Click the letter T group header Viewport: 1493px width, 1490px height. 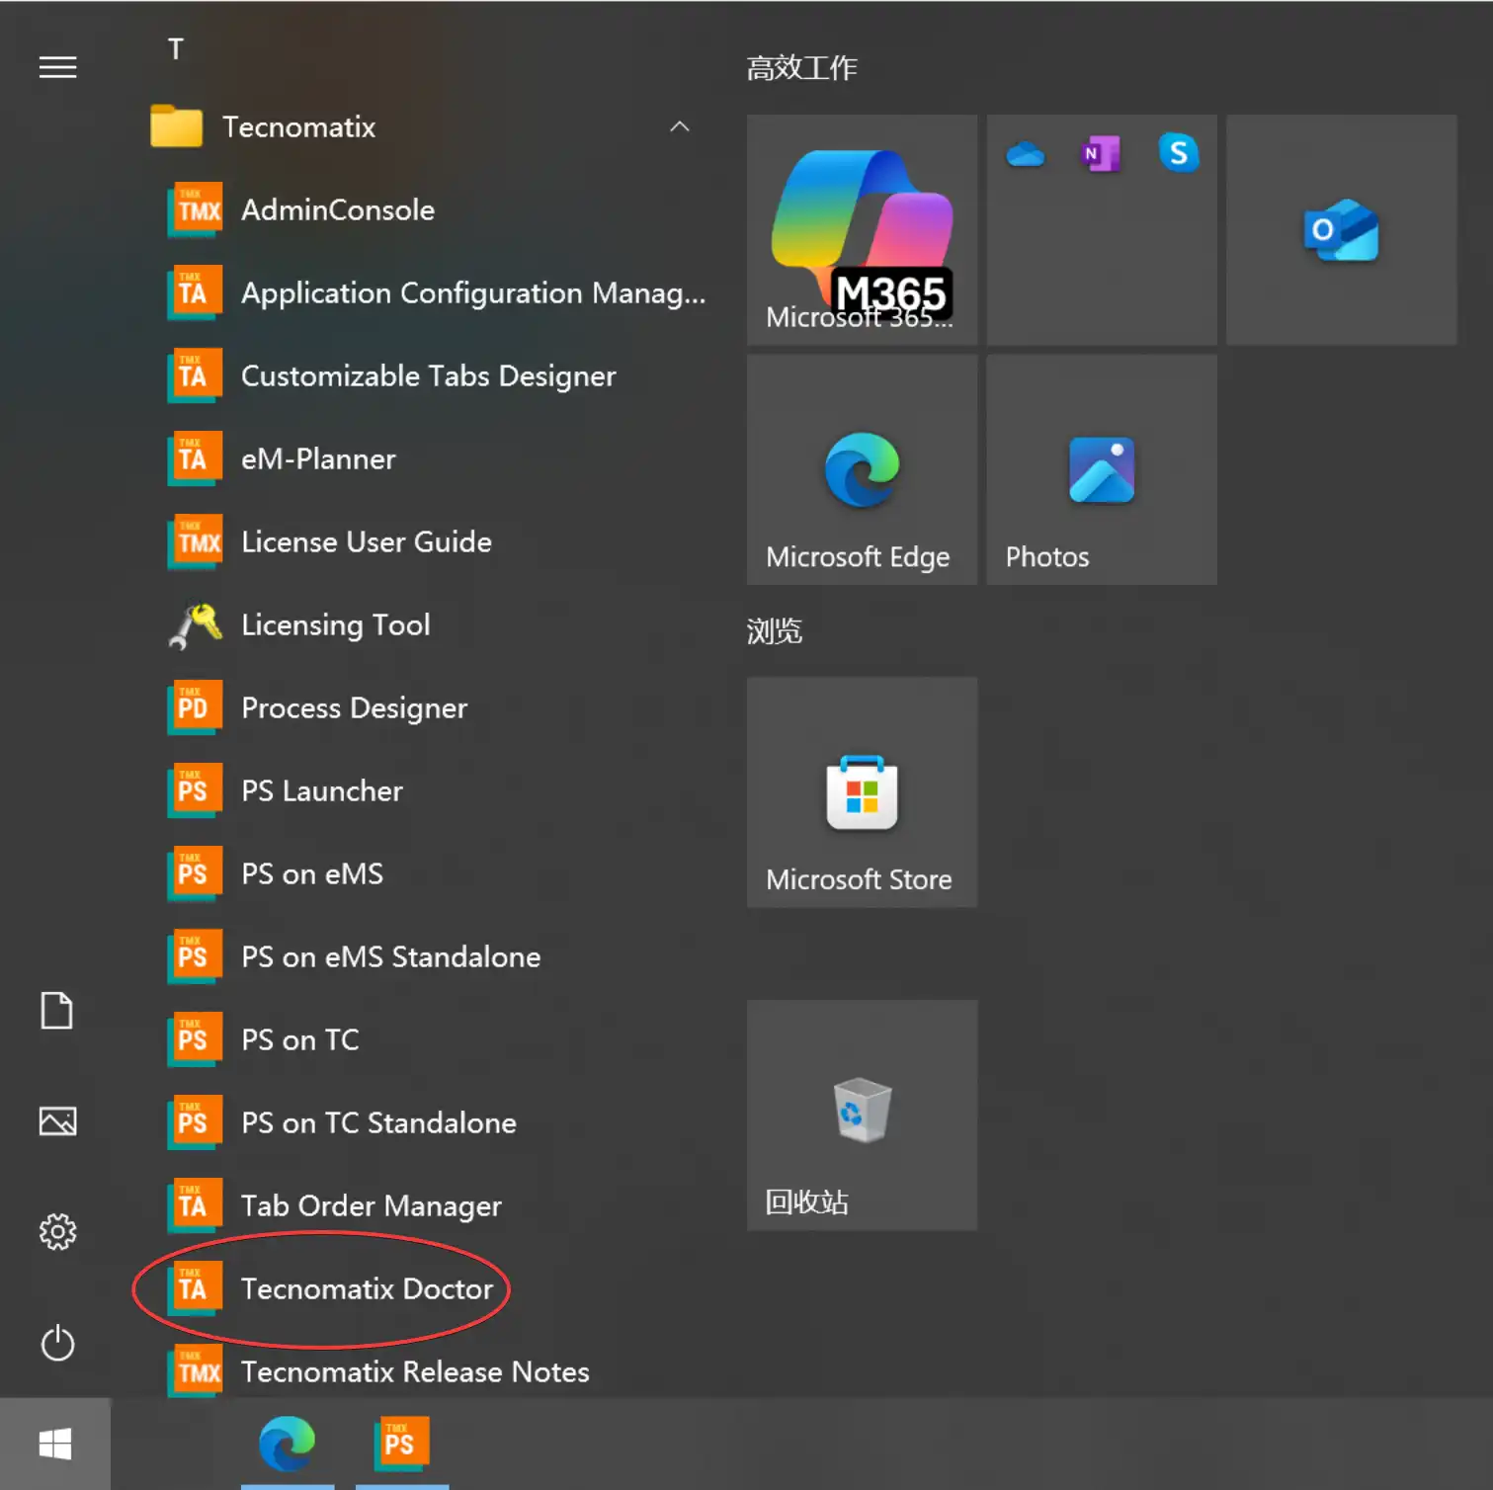tap(176, 48)
